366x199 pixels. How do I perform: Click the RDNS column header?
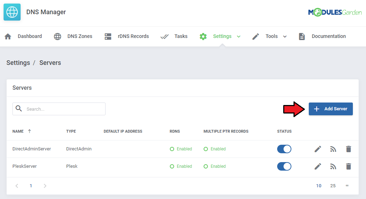click(174, 131)
